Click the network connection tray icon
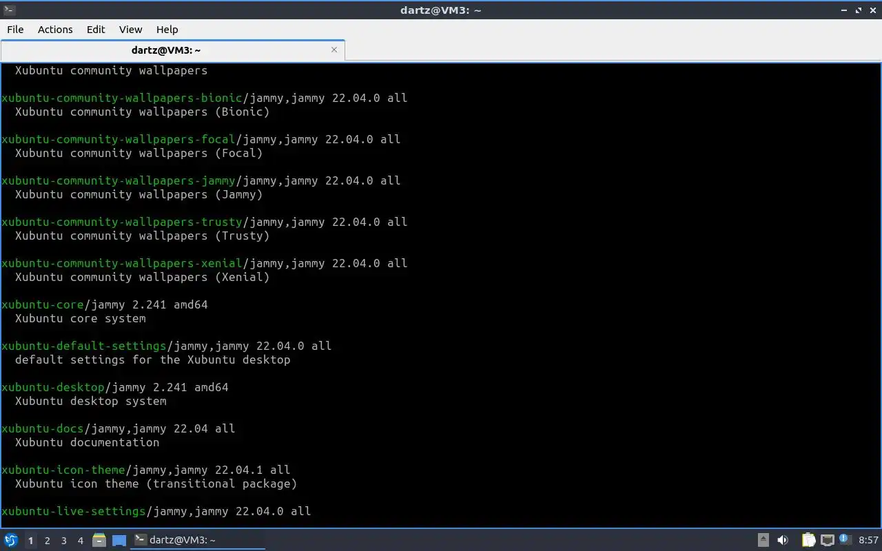The width and height of the screenshot is (882, 551). (x=827, y=540)
